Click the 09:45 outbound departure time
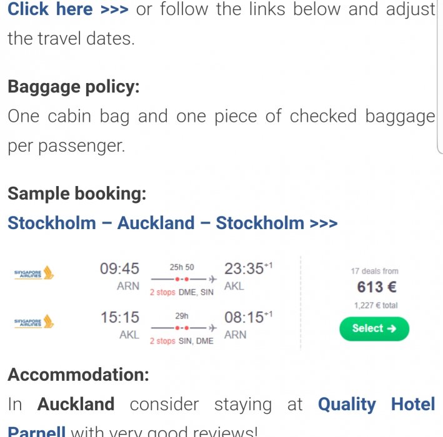The width and height of the screenshot is (443, 437). pyautogui.click(x=119, y=269)
